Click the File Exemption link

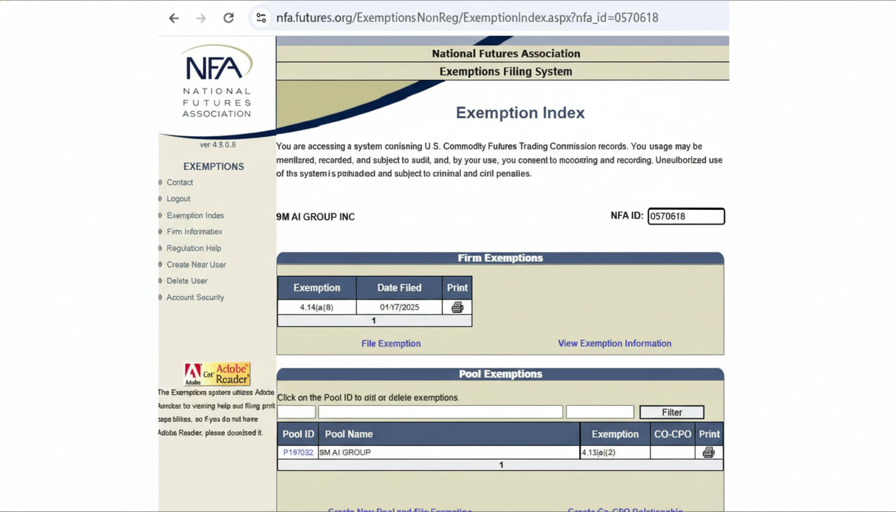click(x=391, y=343)
